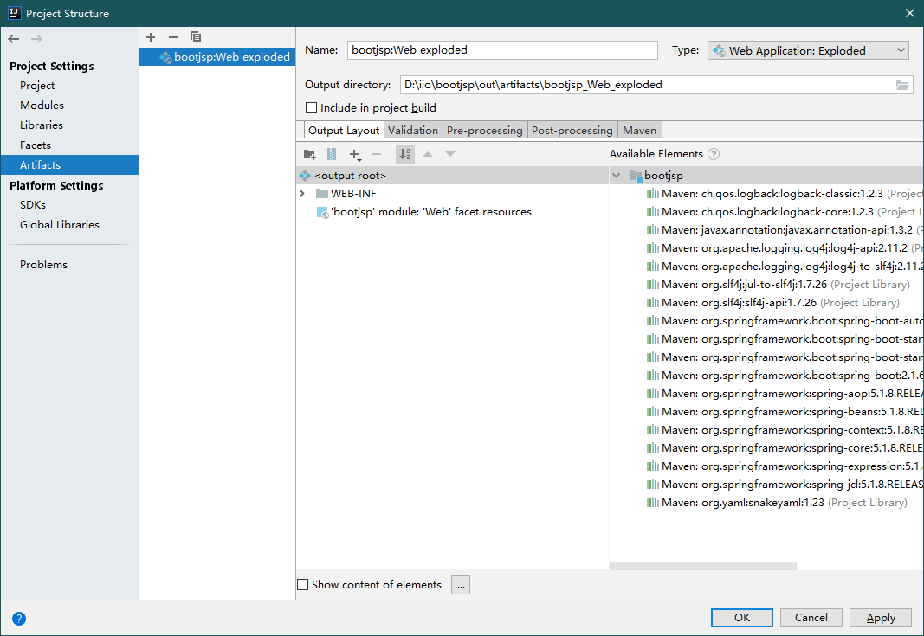Add a new artifact with plus icon
This screenshot has height=636, width=924.
click(x=151, y=37)
